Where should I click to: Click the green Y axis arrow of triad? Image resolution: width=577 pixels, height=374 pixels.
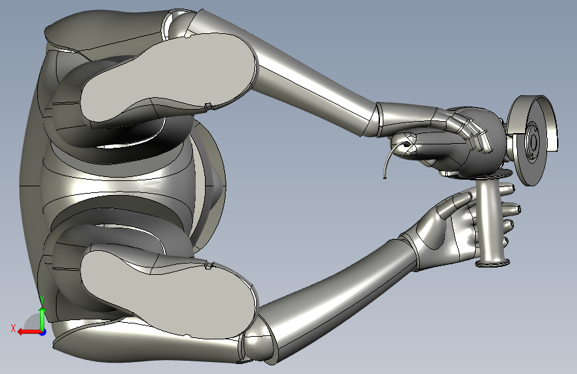point(43,319)
